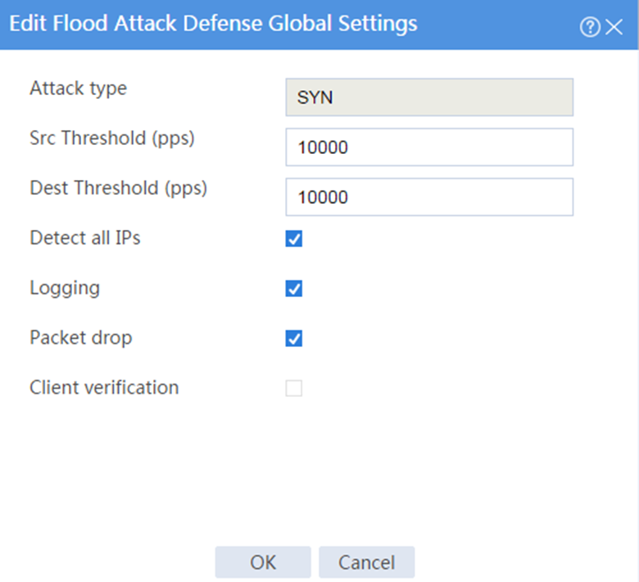
Task: Focus the Dest Threshold (pps) input field
Action: [429, 196]
